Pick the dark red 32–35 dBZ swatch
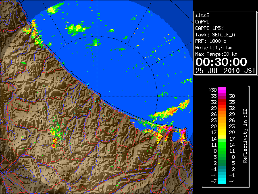The height and width of the screenshot is (194, 258). tap(222, 102)
